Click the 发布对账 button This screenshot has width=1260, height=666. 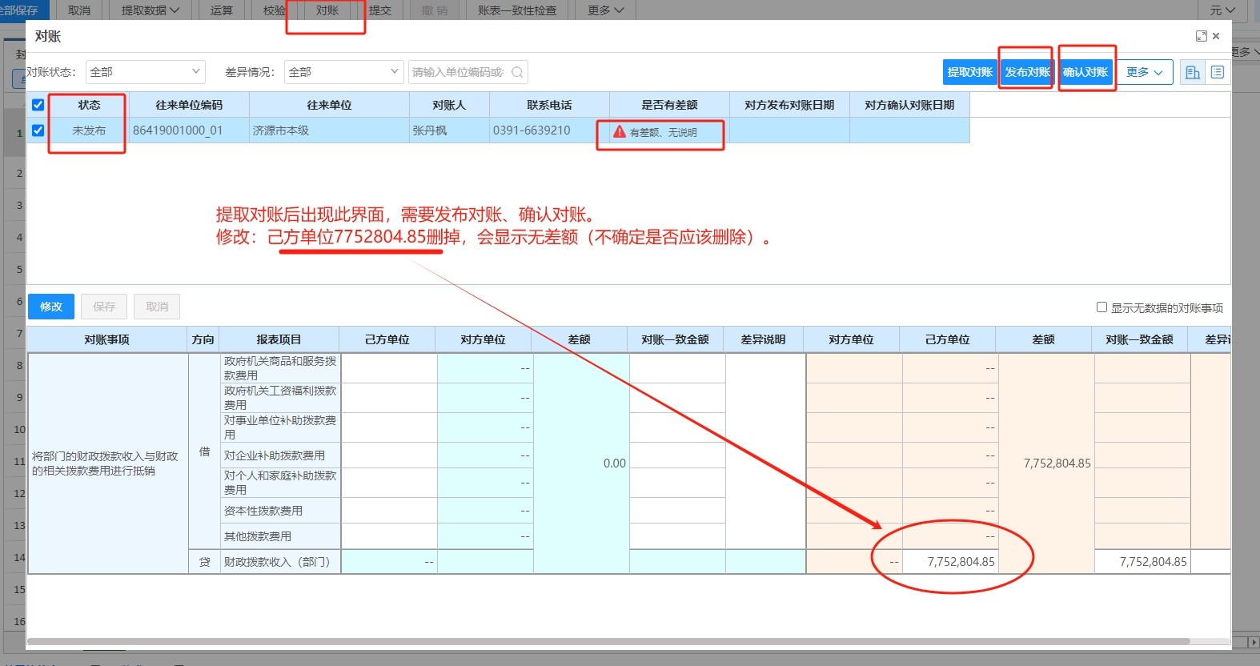point(1028,72)
